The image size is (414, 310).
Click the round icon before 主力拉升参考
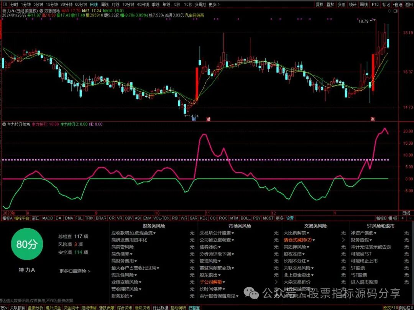click(4, 124)
